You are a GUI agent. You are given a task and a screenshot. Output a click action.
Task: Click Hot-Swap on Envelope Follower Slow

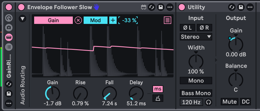pos(152,7)
